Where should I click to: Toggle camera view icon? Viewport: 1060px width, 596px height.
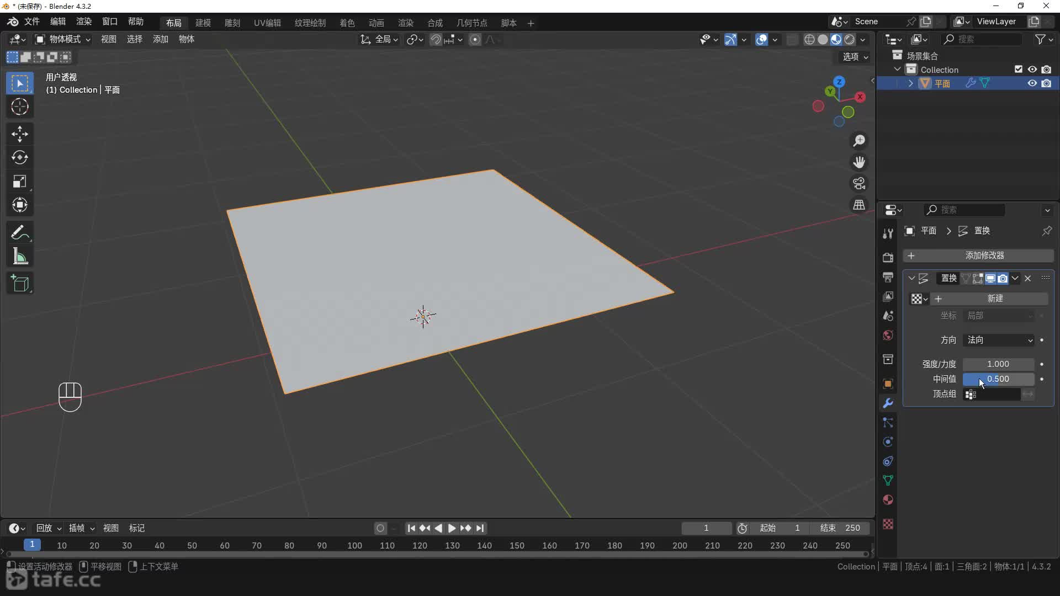859,183
